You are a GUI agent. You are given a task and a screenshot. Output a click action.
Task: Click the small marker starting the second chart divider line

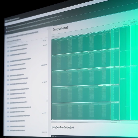tap(53, 71)
